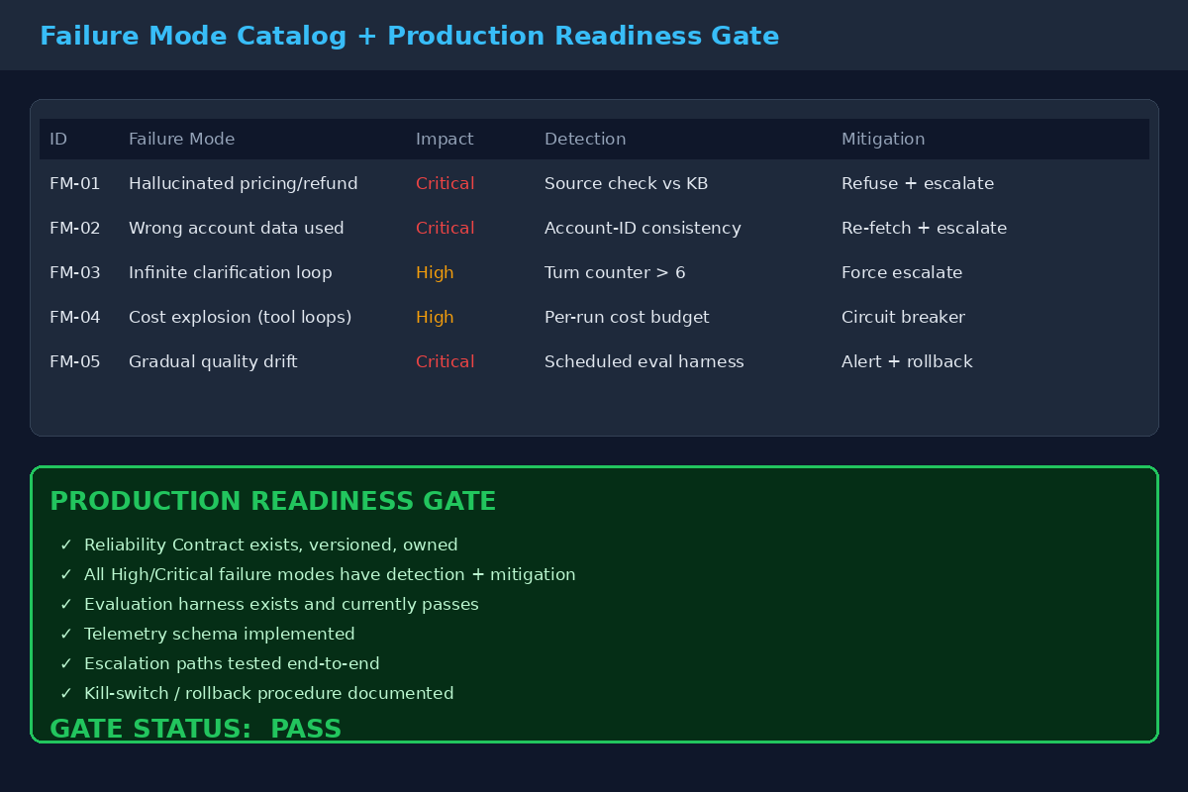Click 'Kill-switch / rollback procedure documented' item
The width and height of the screenshot is (1188, 792).
(269, 694)
